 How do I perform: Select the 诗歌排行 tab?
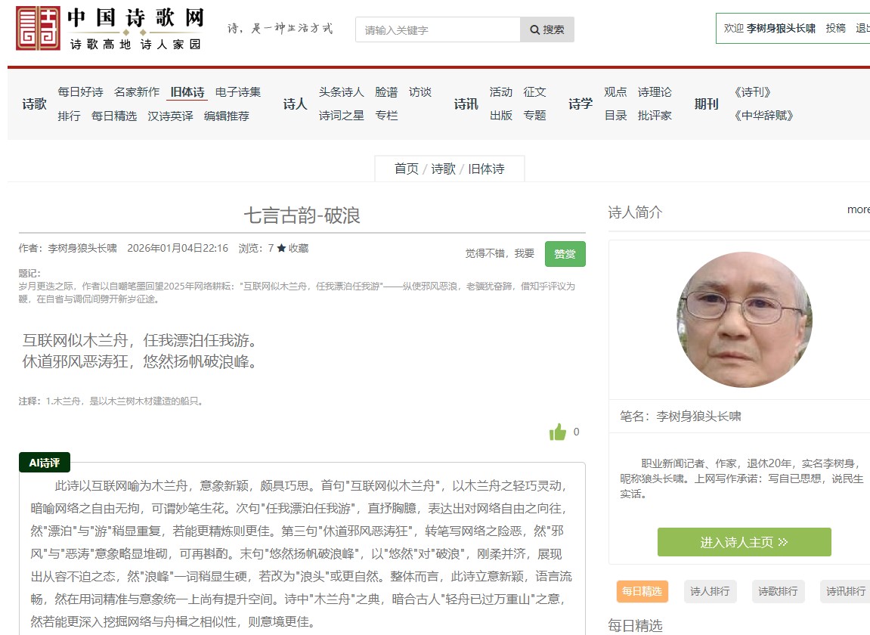778,591
